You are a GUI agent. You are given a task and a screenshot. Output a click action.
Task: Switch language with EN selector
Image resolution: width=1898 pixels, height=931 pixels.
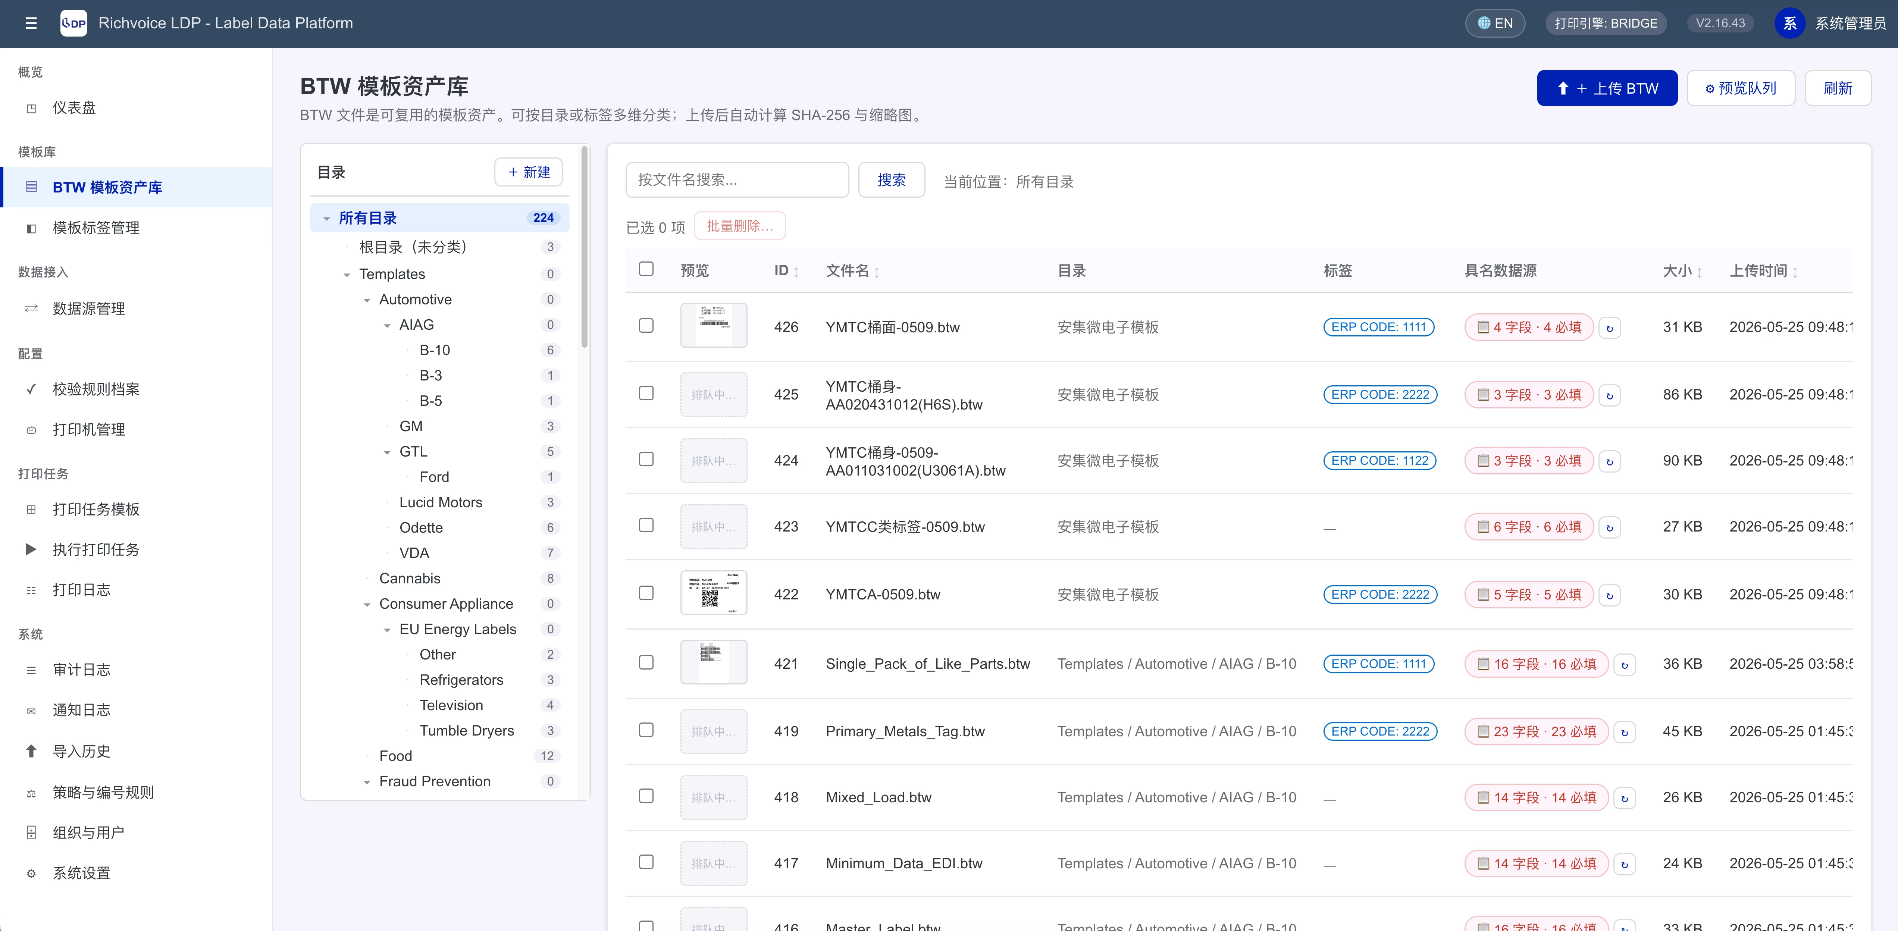(x=1495, y=23)
